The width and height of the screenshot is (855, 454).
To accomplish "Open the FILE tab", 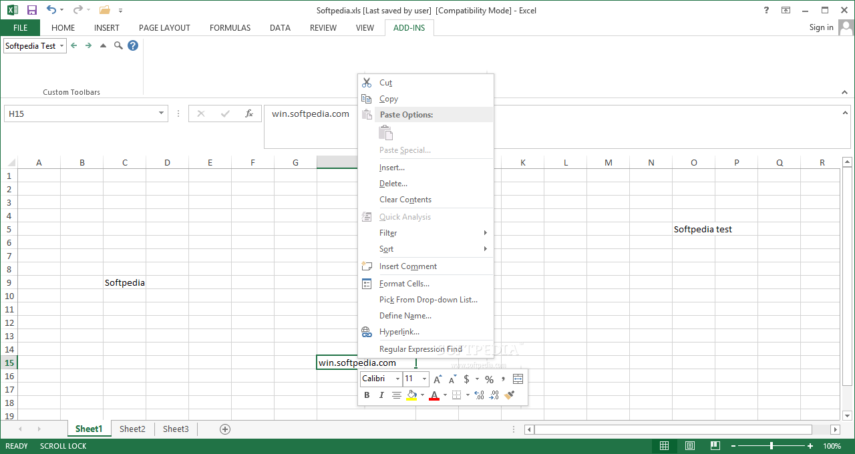I will pos(20,28).
